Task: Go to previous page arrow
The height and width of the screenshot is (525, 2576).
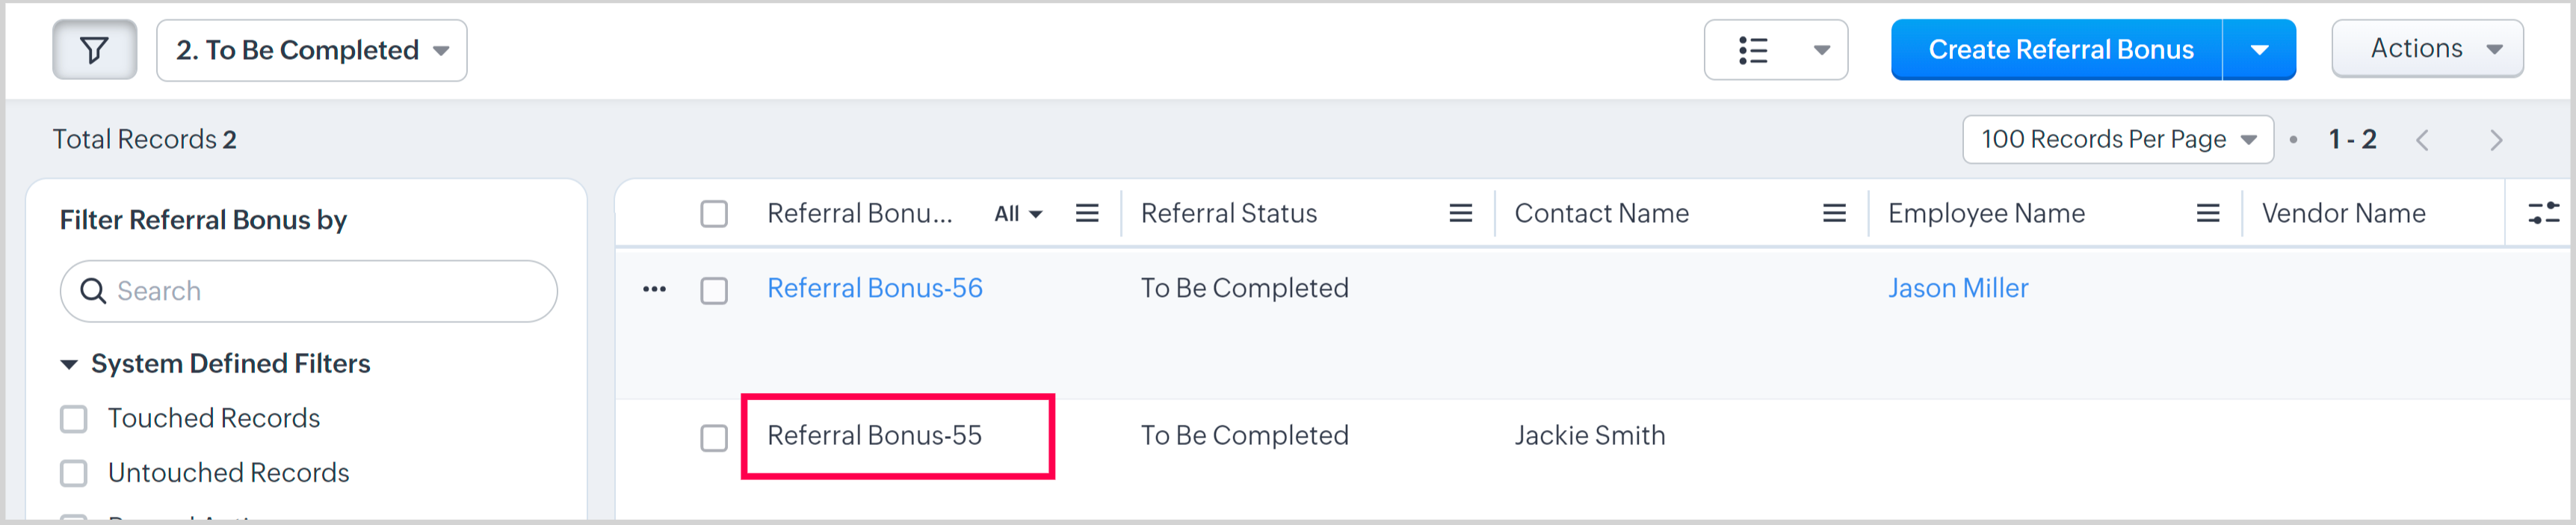Action: coord(2422,140)
